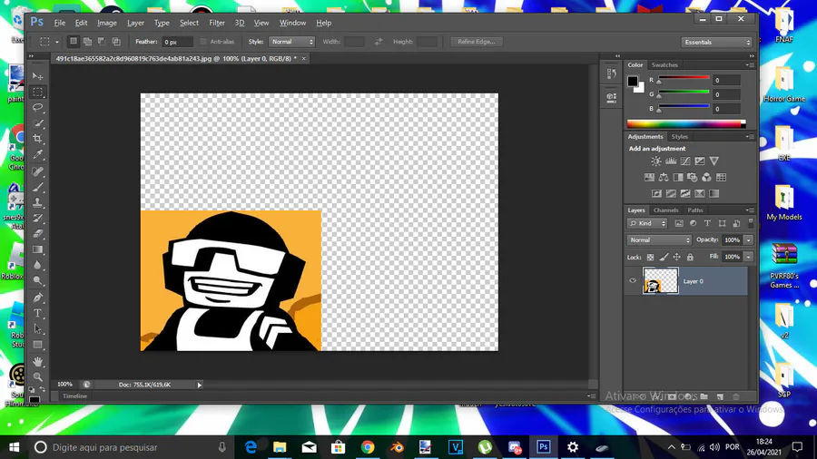This screenshot has width=817, height=459.
Task: Select the Path Selection tool
Action: 37,329
